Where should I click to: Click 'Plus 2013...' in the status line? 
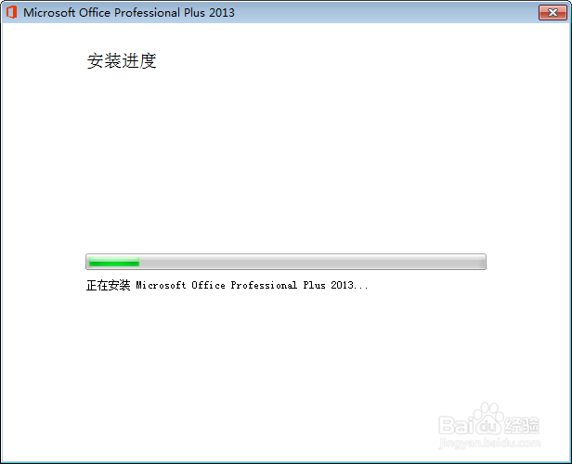tap(335, 285)
